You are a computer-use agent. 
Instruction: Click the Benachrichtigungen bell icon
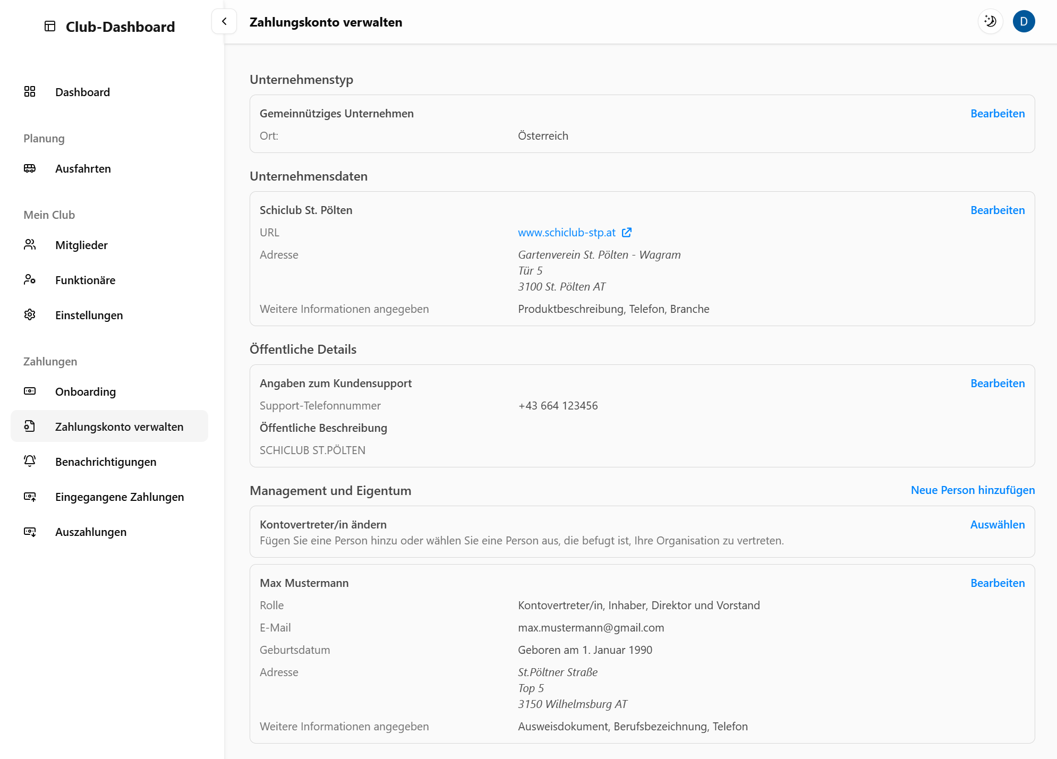(30, 462)
